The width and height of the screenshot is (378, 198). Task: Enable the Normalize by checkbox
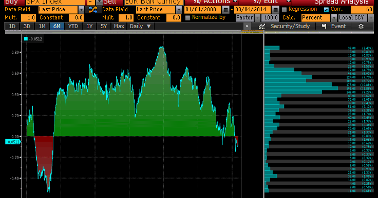click(187, 18)
